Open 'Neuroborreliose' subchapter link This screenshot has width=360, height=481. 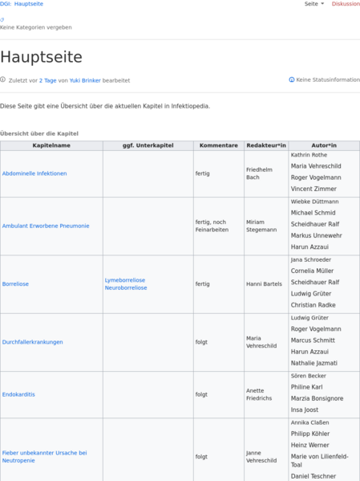point(126,288)
